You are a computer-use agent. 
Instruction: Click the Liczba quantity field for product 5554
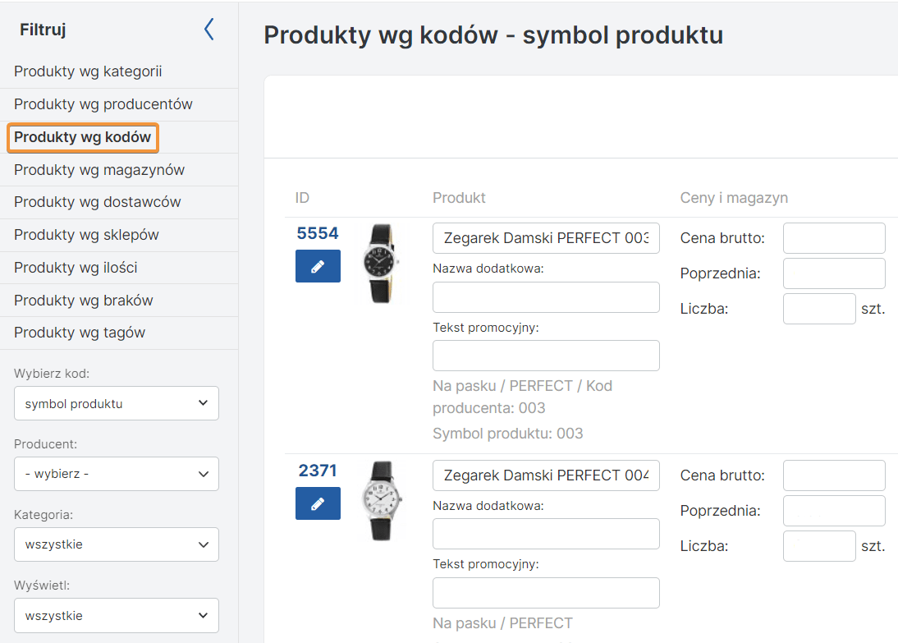819,309
